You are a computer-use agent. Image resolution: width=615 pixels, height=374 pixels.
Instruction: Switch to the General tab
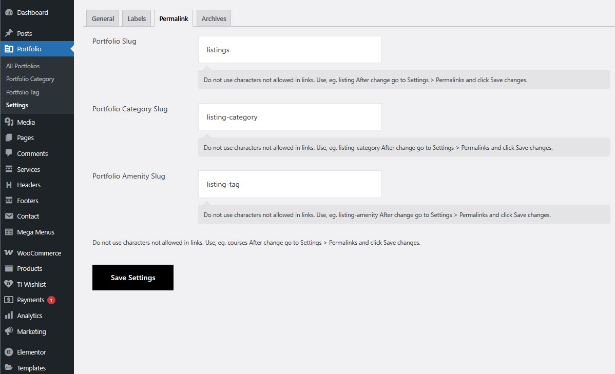(103, 18)
